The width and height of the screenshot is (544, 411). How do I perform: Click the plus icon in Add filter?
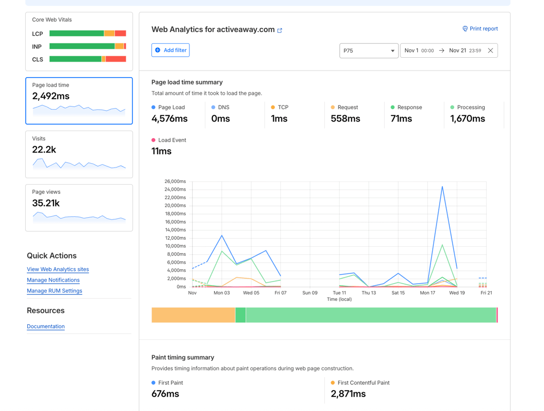pos(158,50)
